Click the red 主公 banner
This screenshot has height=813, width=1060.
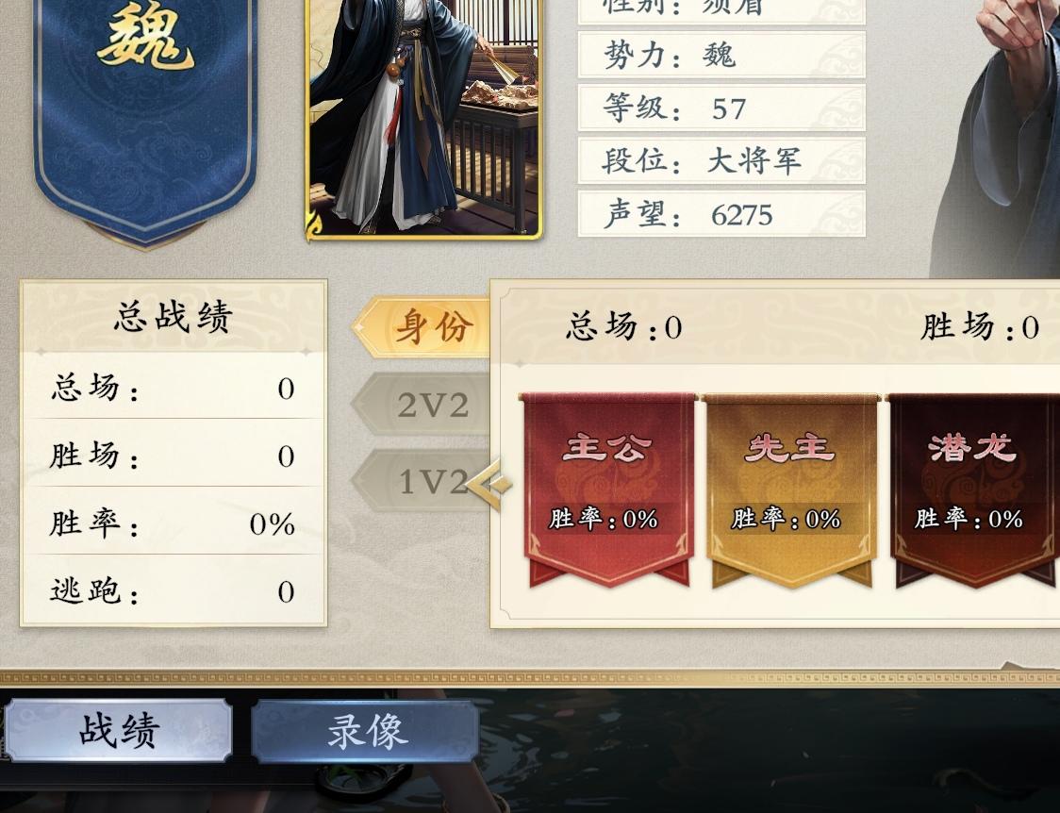(x=607, y=489)
